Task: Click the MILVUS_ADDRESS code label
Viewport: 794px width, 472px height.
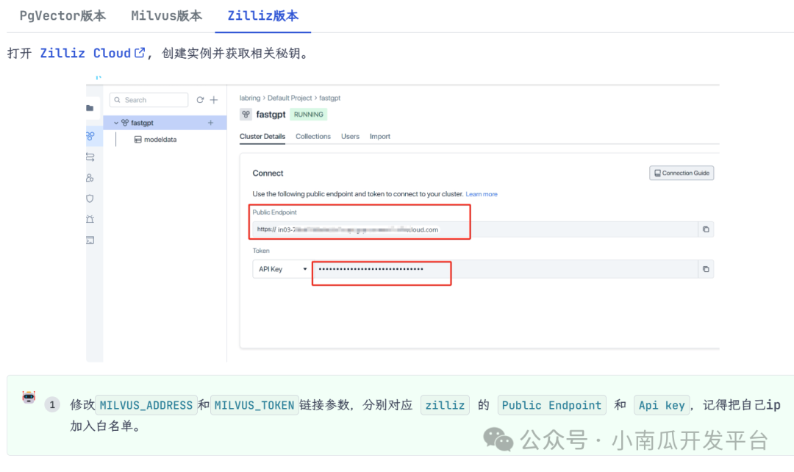Action: 146,405
